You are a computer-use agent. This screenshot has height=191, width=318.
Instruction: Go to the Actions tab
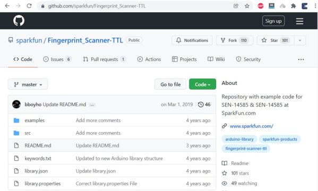point(149,59)
